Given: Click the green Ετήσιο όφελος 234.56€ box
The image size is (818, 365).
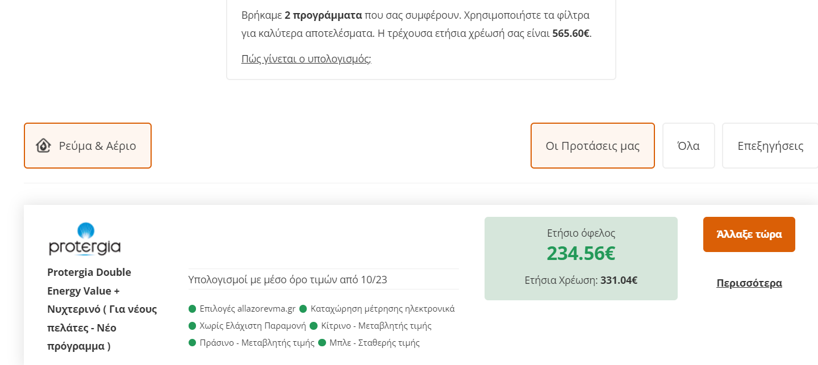Looking at the screenshot, I should pos(581,258).
